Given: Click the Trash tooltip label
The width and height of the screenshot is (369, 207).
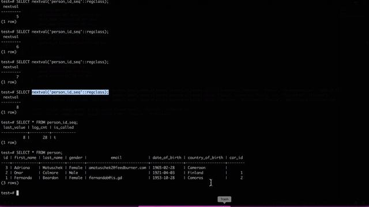Looking at the screenshot, I should [x=224, y=199].
